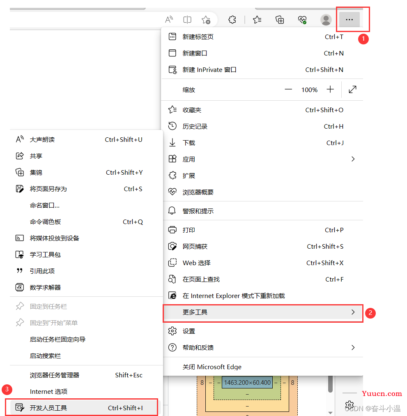This screenshot has width=407, height=416.
Task: Click the gear icon in DevTools panel
Action: pos(349,405)
